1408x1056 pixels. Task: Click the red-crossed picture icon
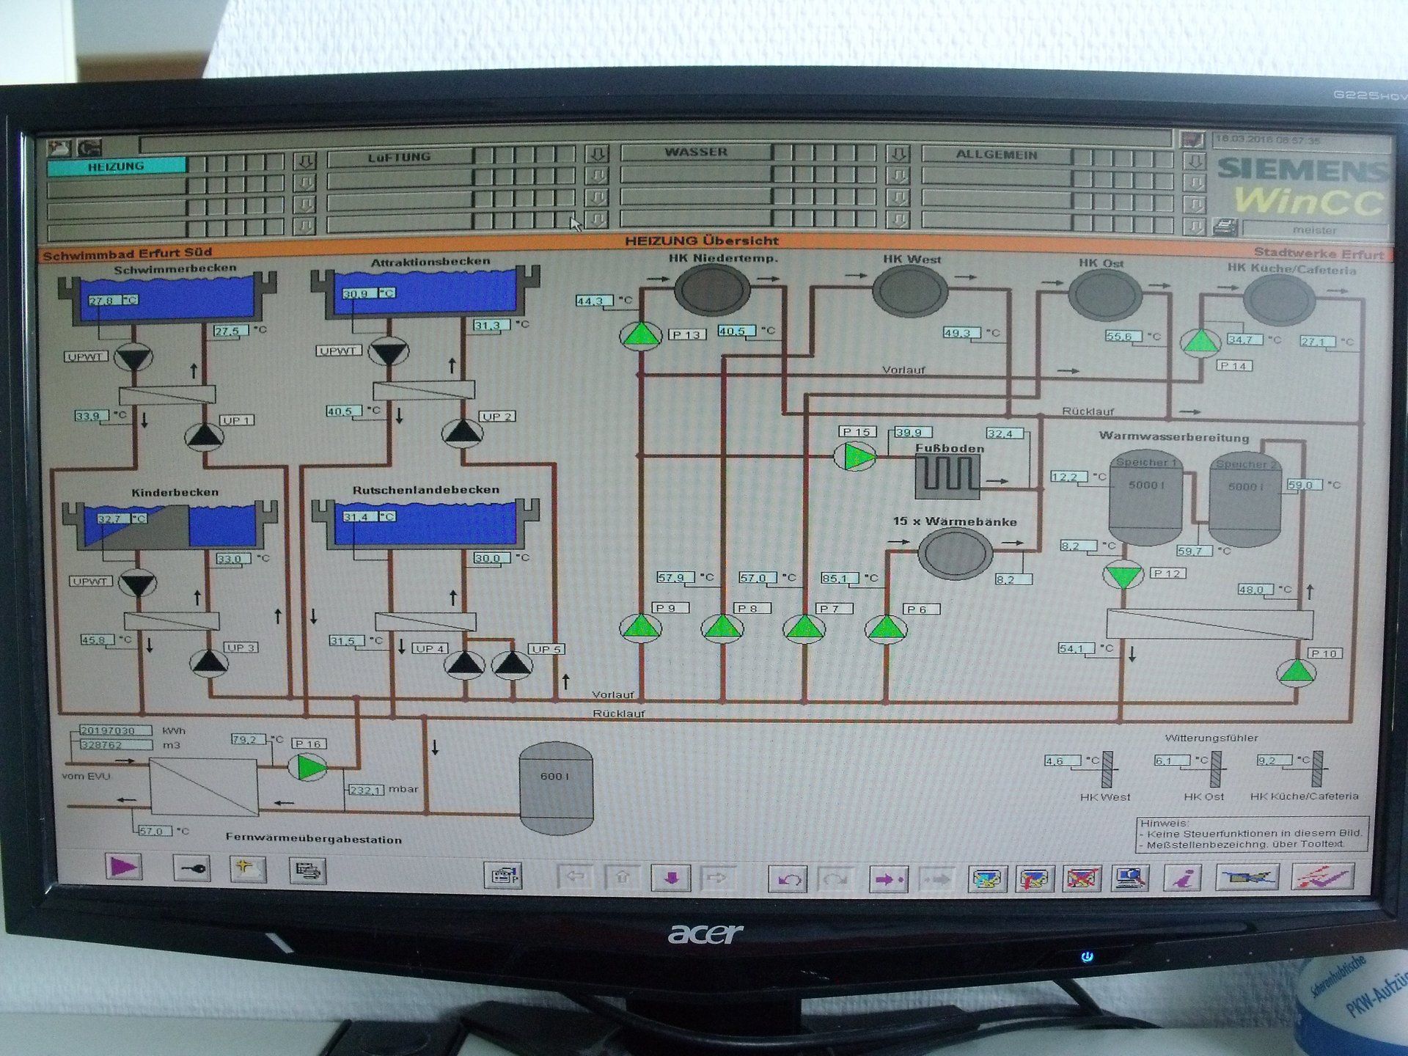point(1082,878)
